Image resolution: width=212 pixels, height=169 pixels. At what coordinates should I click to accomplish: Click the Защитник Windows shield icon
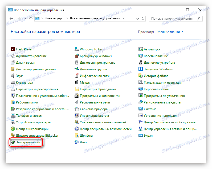pos(141,69)
